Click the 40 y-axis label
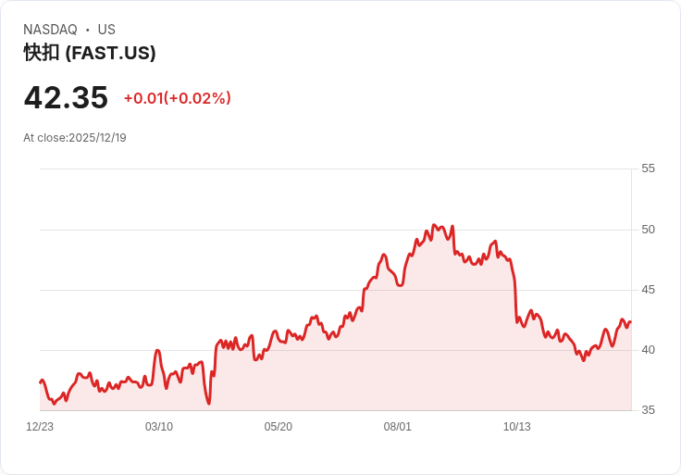Viewport: 681px width, 475px height. [x=648, y=350]
